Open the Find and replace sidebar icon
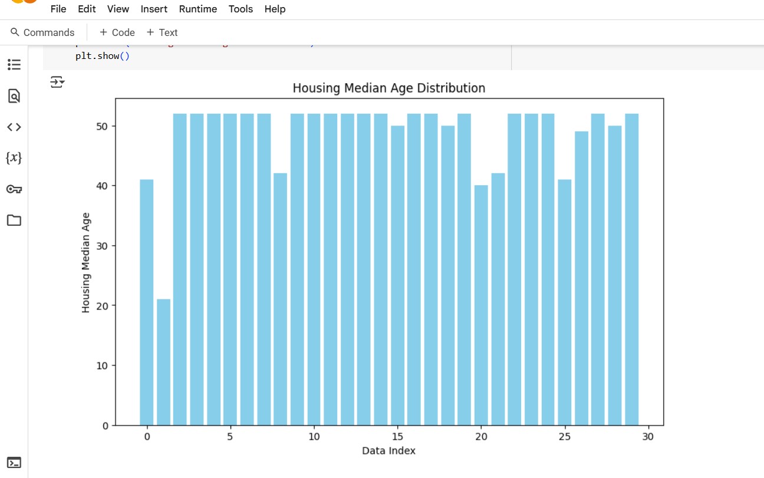Image resolution: width=764 pixels, height=478 pixels. coord(14,95)
